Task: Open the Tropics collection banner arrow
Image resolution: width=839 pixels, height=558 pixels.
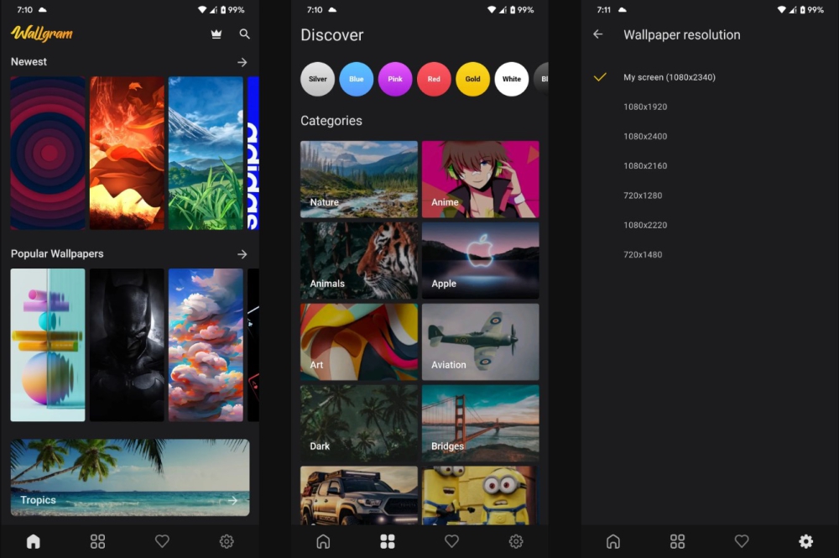Action: (232, 500)
